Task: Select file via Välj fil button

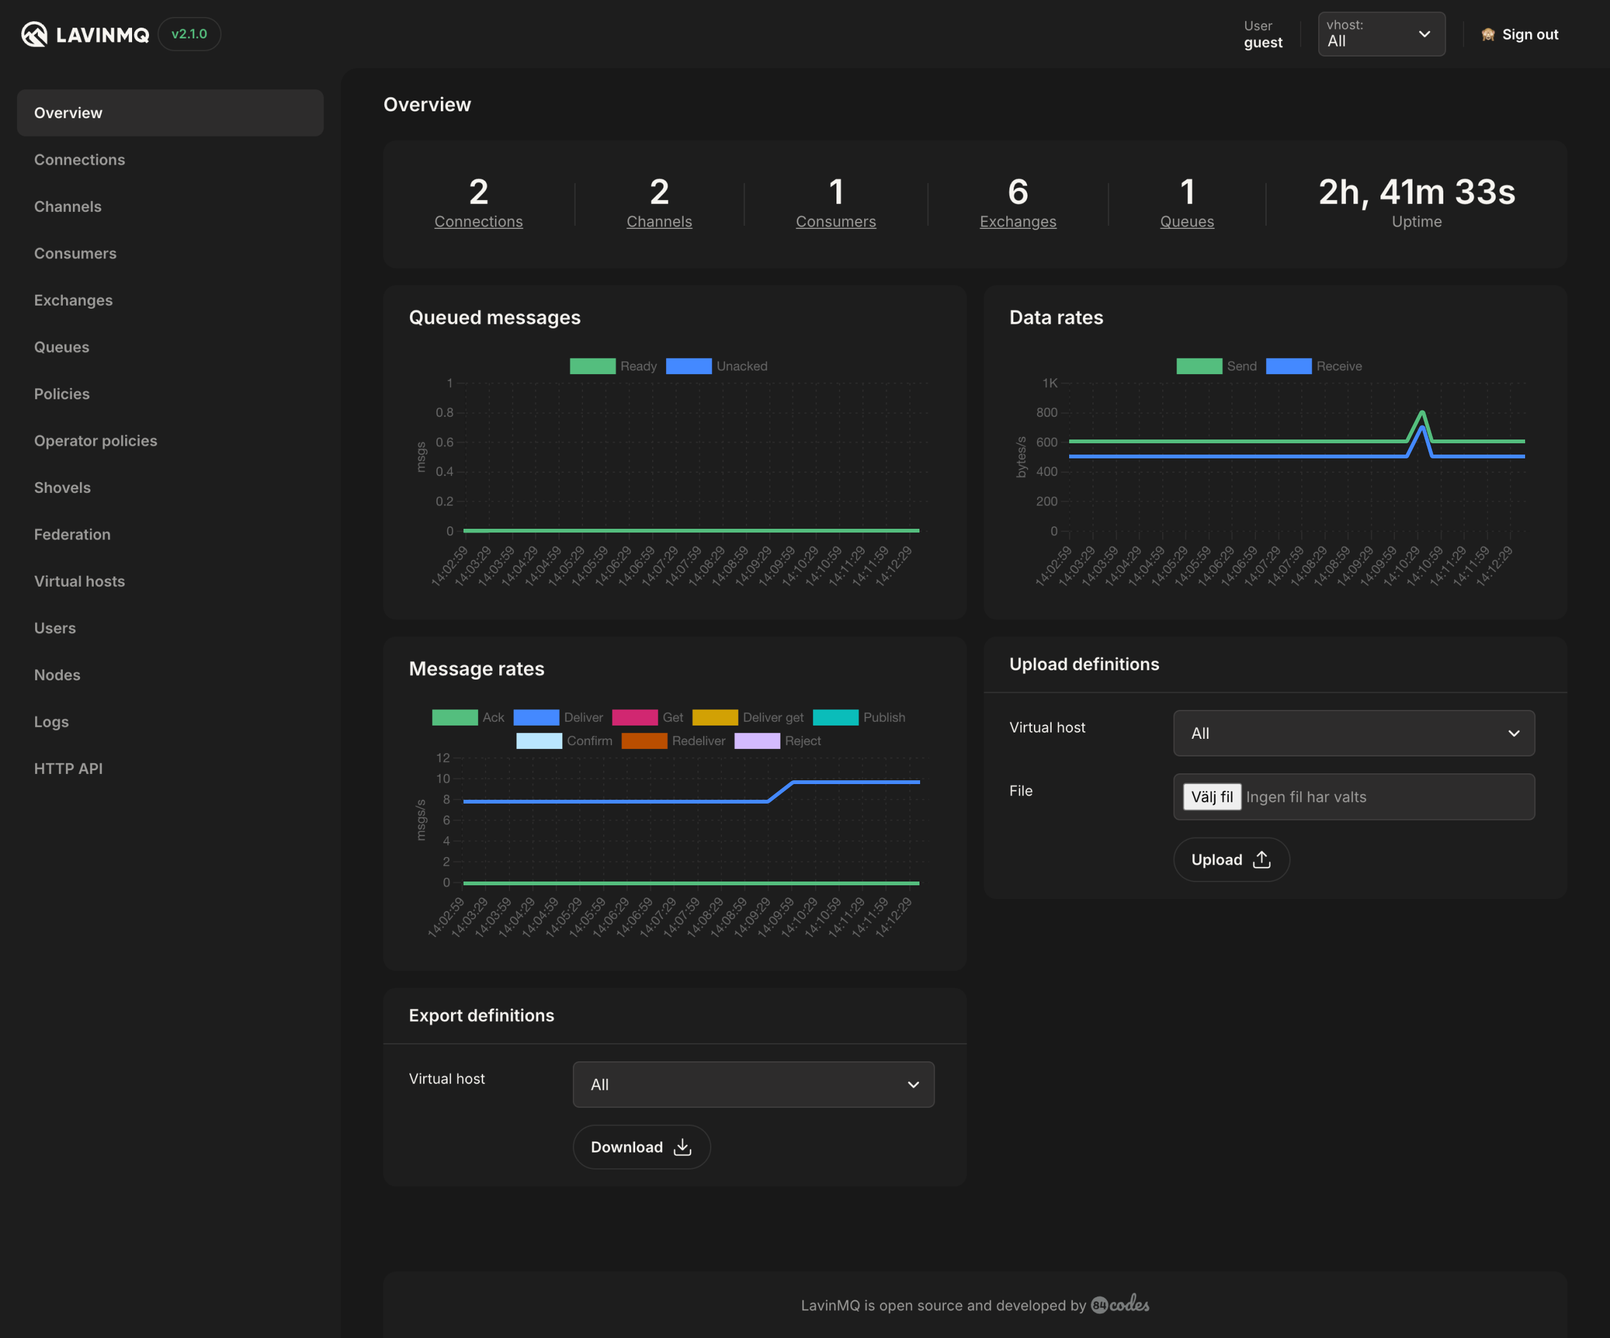Action: tap(1211, 797)
